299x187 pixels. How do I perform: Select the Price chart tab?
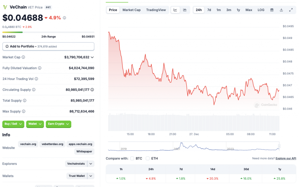(113, 10)
